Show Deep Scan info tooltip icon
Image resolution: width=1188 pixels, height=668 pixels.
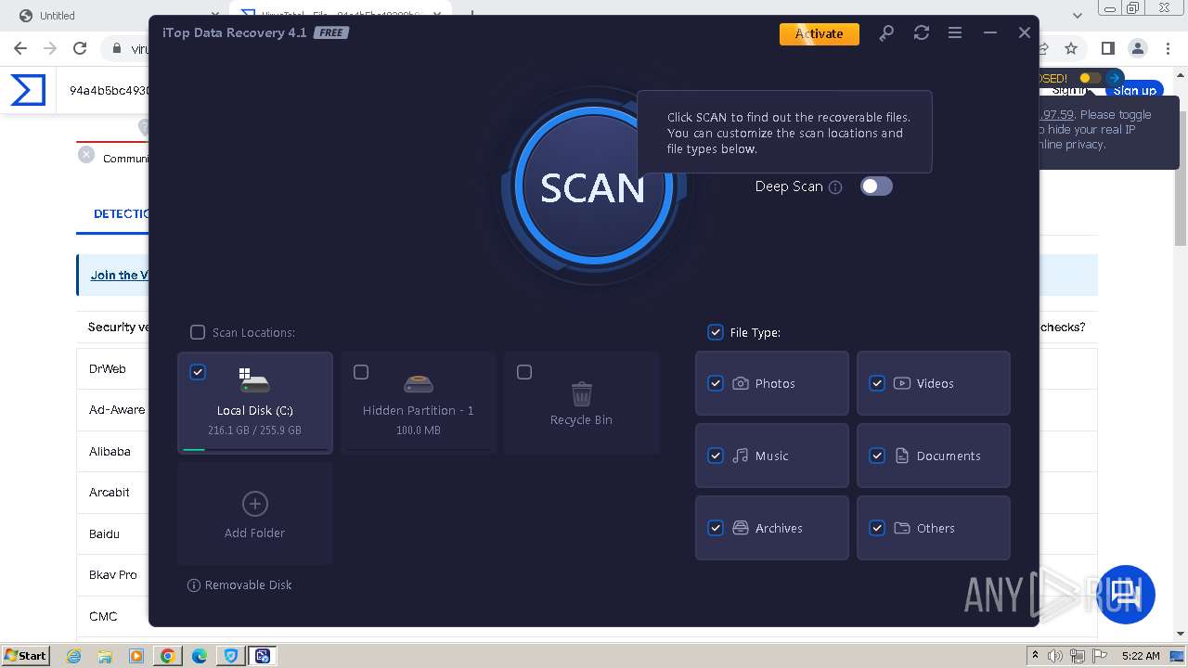pos(835,187)
